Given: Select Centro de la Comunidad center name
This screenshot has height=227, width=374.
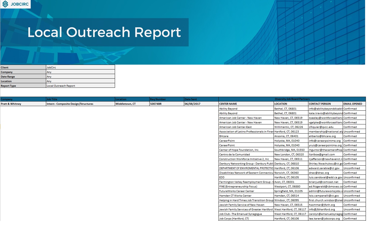Looking at the screenshot, I should [246, 154].
